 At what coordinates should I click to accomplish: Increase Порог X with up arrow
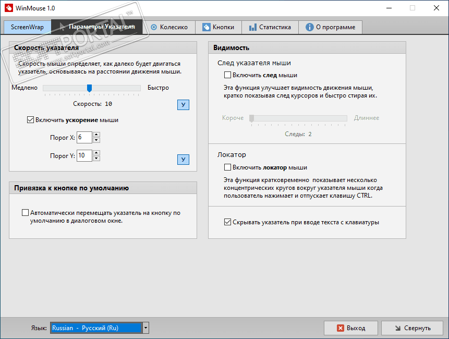96,135
